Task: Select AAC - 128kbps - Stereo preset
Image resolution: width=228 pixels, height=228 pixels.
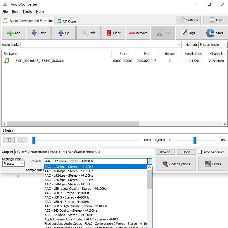Action: point(96,167)
